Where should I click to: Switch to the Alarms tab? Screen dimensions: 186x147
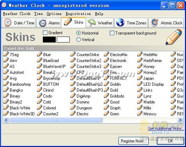49,23
